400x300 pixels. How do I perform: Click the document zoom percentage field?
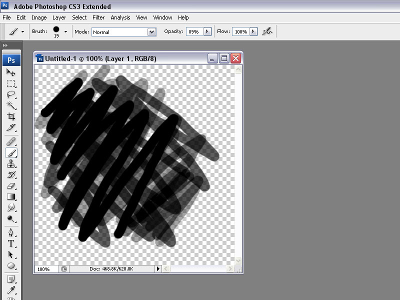[45, 269]
